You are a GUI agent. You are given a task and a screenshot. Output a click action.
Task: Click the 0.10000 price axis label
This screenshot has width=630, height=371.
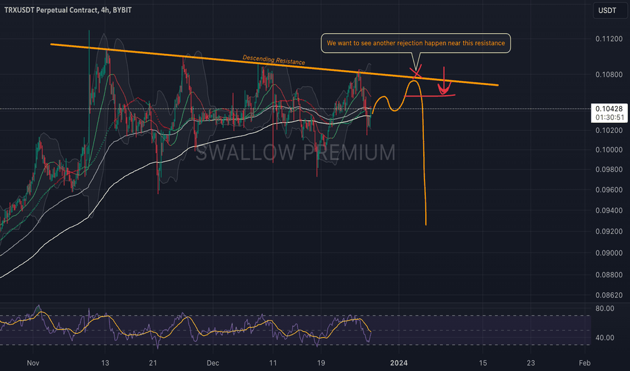click(x=608, y=150)
